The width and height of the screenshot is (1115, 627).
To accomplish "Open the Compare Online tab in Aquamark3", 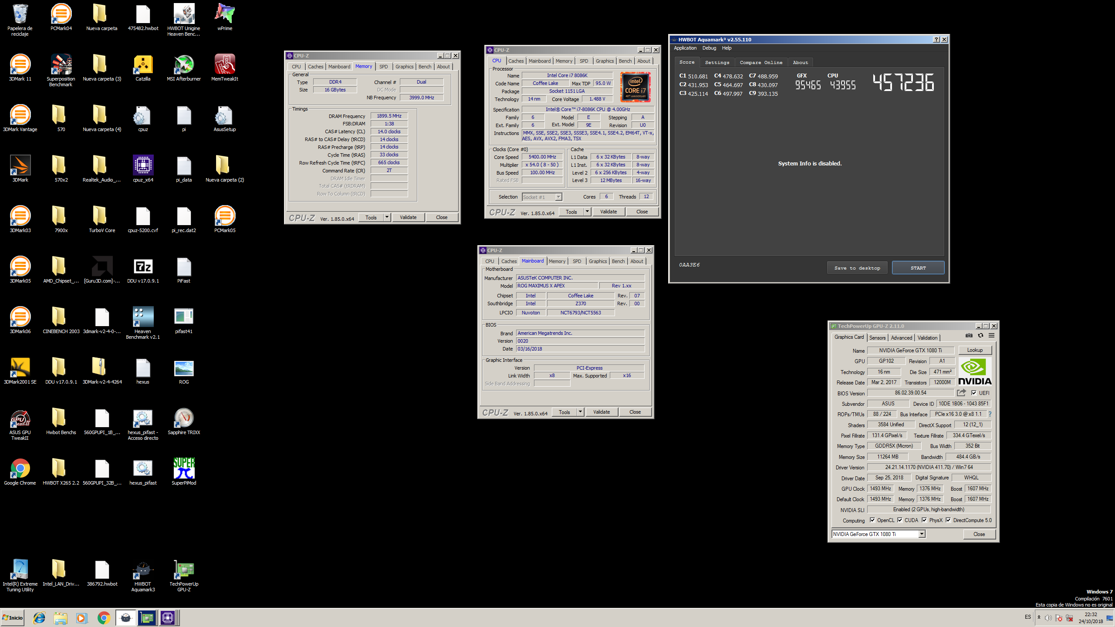I will pos(761,62).
